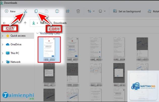
Task: Select the highlighted first image thumbnail
Action: 49,49
